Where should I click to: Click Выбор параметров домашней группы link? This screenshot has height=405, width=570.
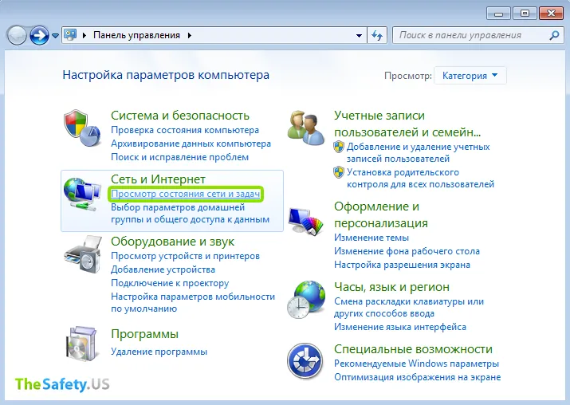[190, 214]
